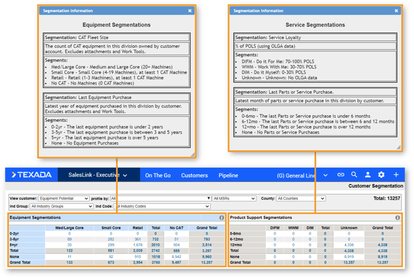This screenshot has width=414, height=278.
Task: Click WWM column header
Action: pos(293,228)
